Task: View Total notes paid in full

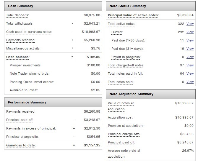Action: point(190,73)
